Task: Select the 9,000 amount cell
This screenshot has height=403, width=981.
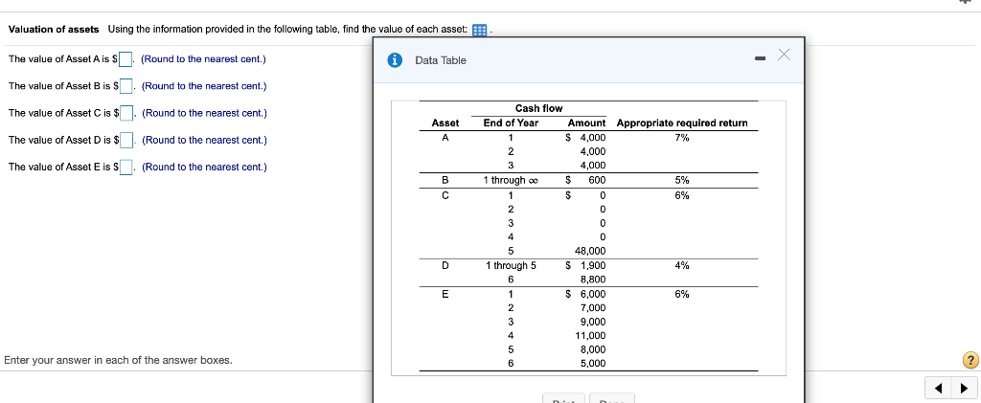Action: pos(592,322)
